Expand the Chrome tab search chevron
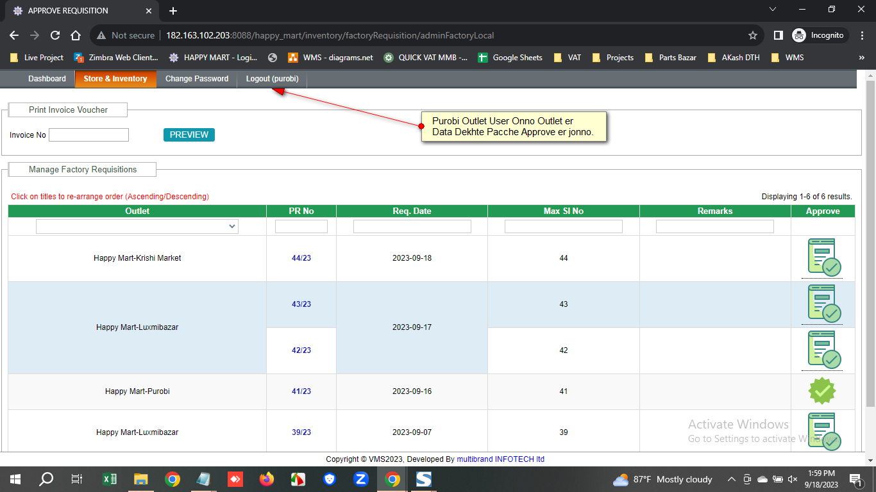The width and height of the screenshot is (876, 492). (x=772, y=10)
